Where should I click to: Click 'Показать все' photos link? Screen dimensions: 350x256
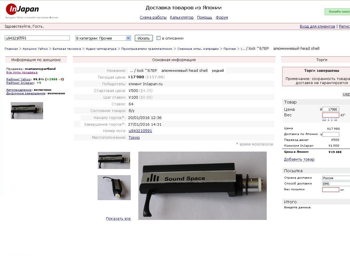point(118,219)
